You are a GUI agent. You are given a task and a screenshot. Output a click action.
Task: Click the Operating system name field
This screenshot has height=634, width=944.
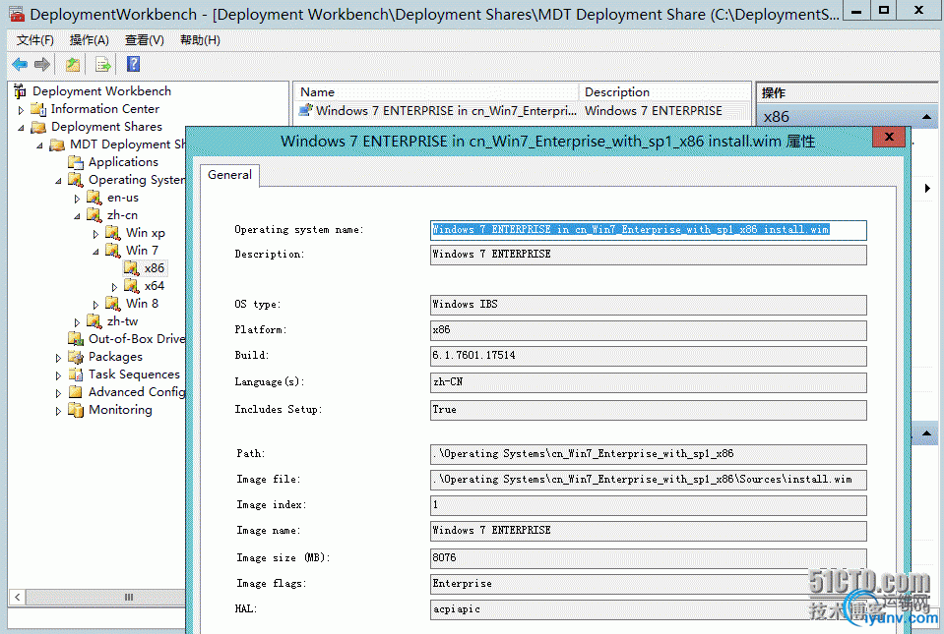[x=648, y=230]
